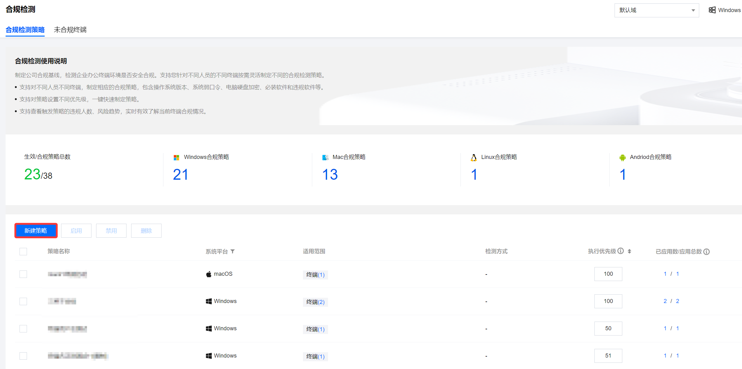Click the priority field showing 51
This screenshot has width=742, height=369.
[608, 356]
